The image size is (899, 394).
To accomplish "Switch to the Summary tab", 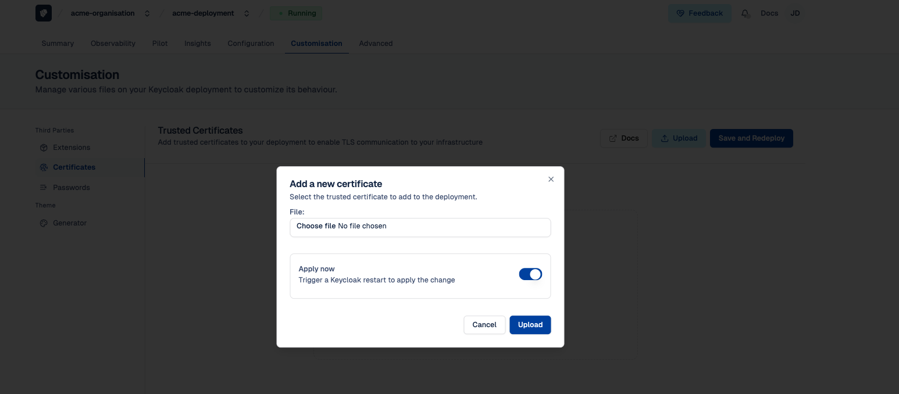I will pos(58,44).
